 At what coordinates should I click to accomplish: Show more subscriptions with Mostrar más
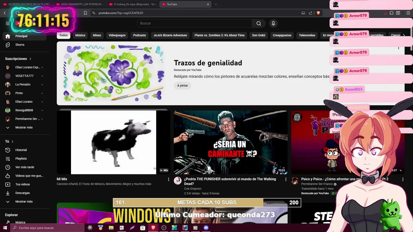(25, 128)
